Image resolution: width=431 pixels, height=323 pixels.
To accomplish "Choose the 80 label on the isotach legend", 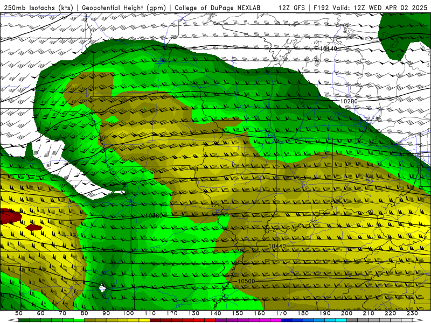I will pyautogui.click(x=85, y=313).
